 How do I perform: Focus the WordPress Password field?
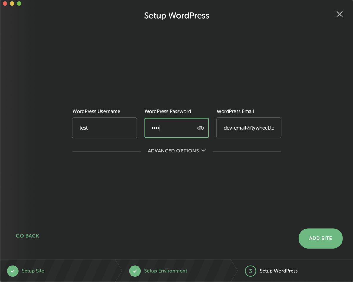(x=176, y=128)
